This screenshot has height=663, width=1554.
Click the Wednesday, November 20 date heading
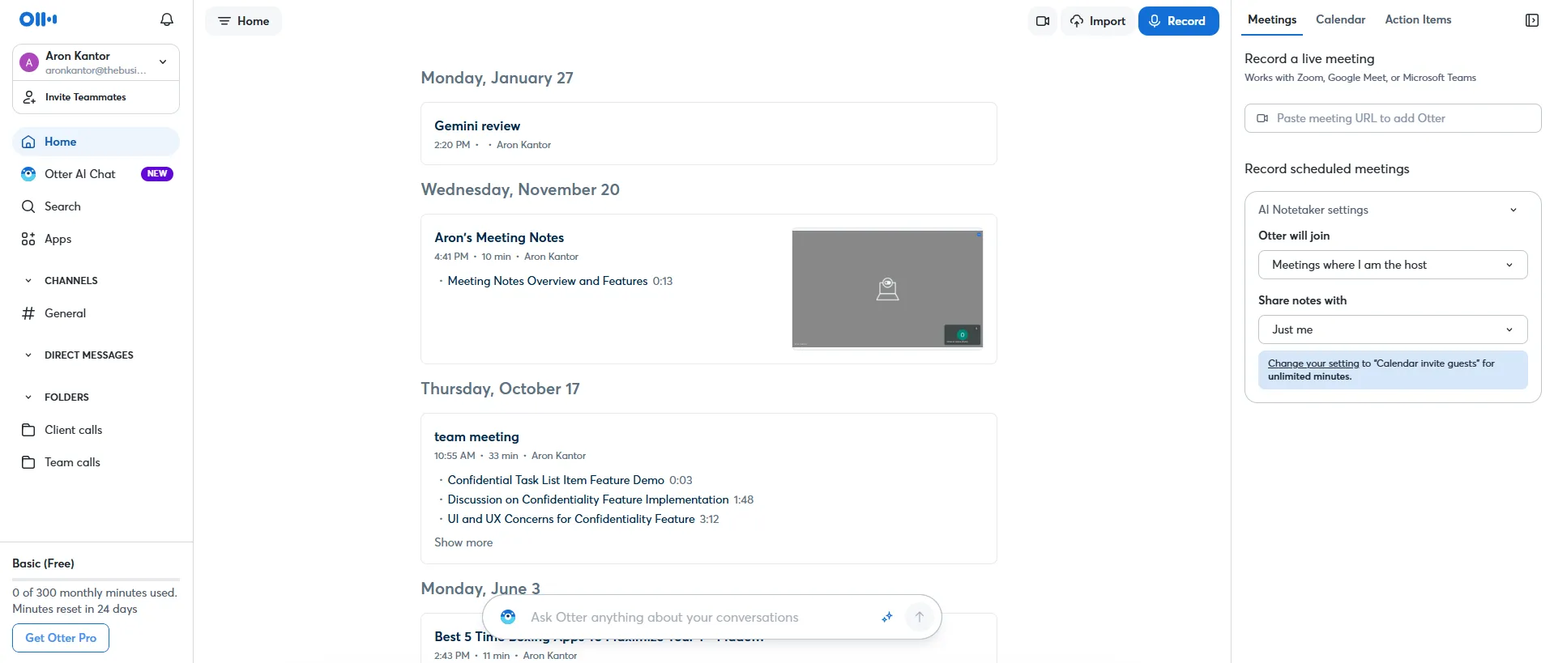[x=520, y=189]
